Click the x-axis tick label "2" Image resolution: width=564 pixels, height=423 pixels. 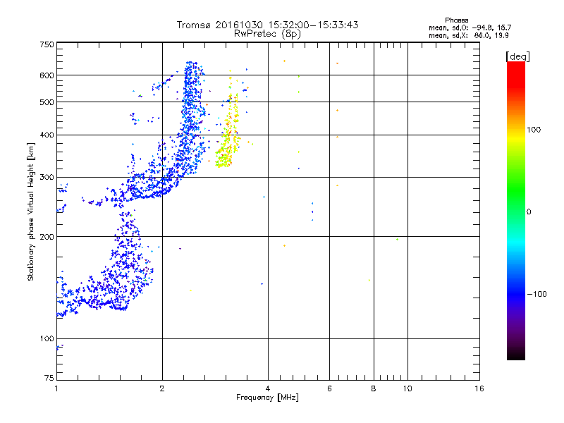162,388
